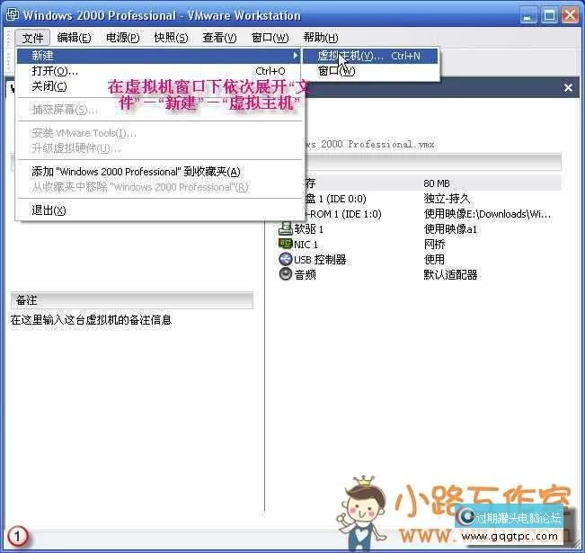
Task: Select 打开(O)... in file menu
Action: pos(158,71)
